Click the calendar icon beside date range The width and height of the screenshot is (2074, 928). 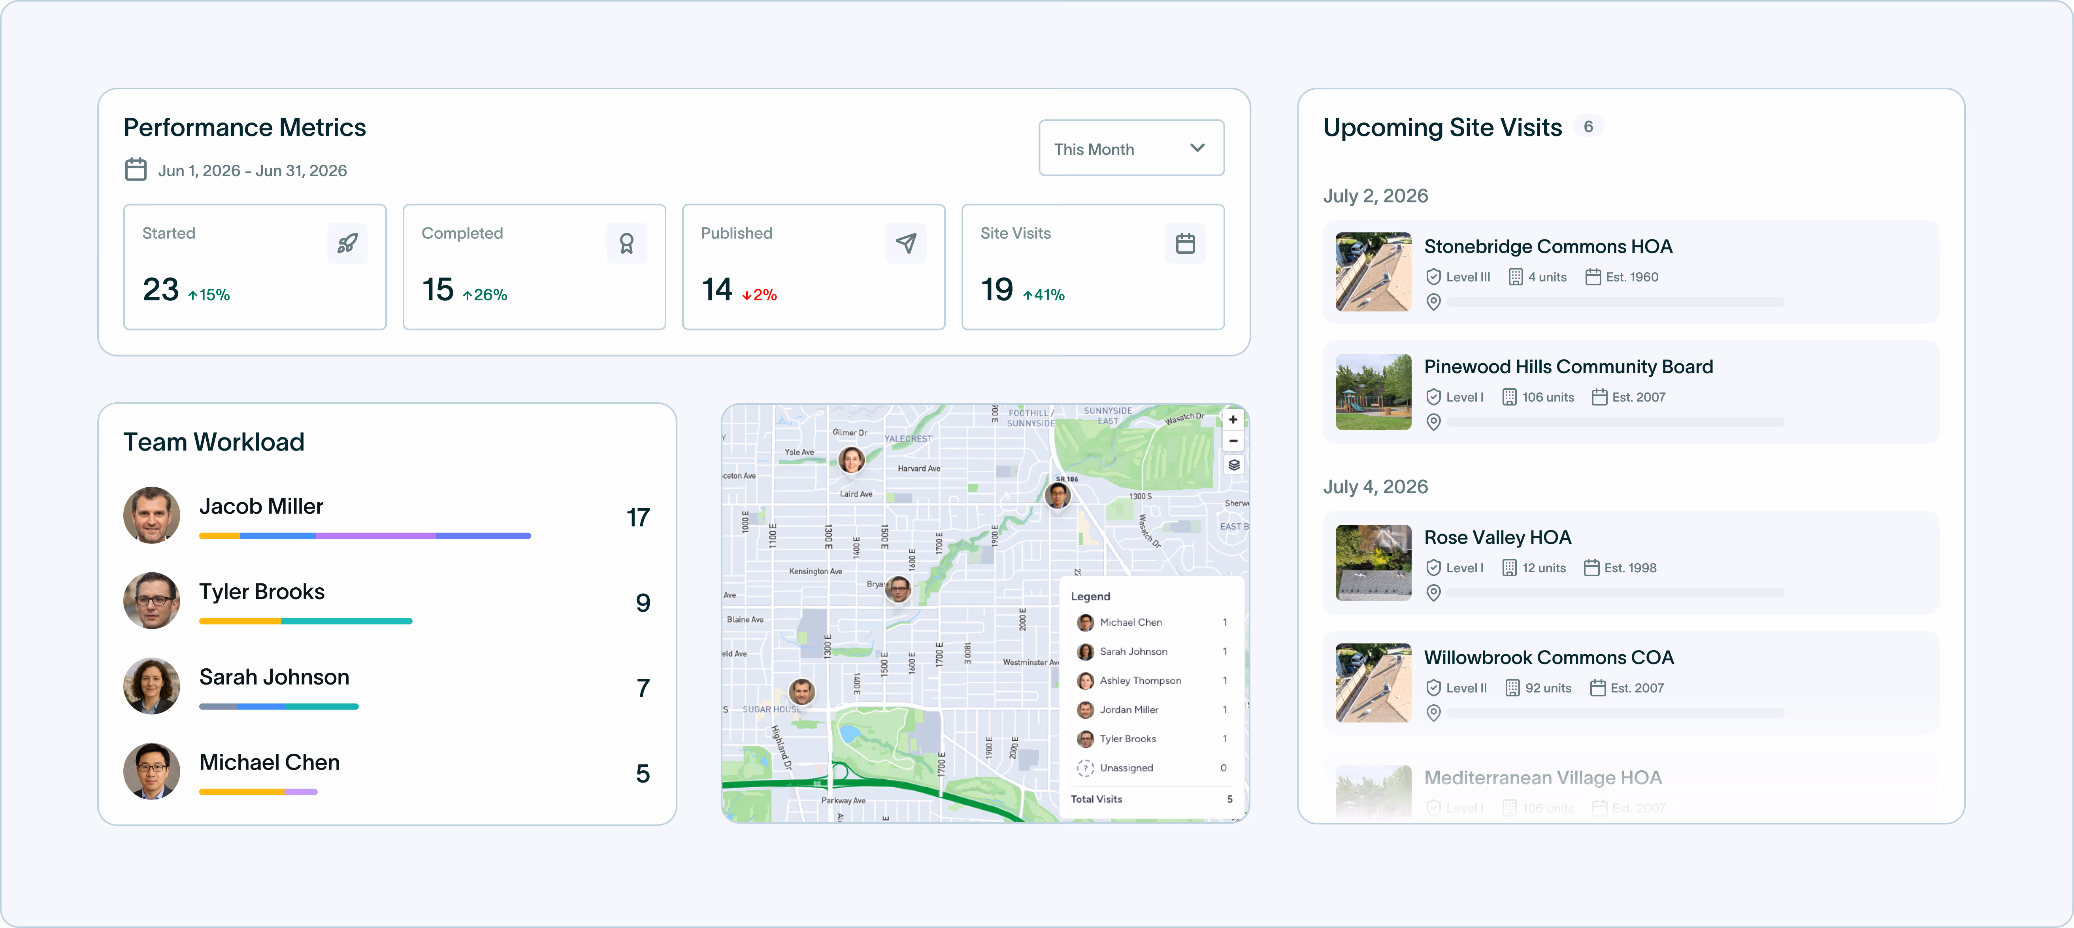pyautogui.click(x=136, y=170)
